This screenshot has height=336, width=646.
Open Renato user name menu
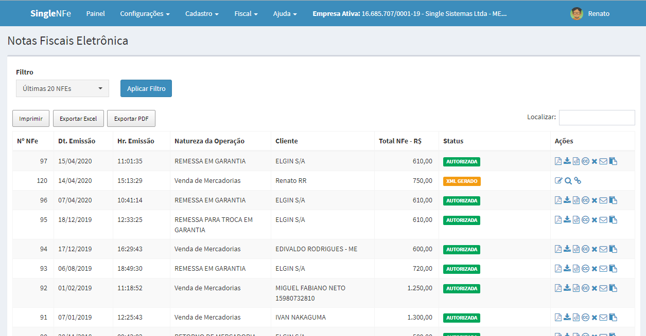599,14
